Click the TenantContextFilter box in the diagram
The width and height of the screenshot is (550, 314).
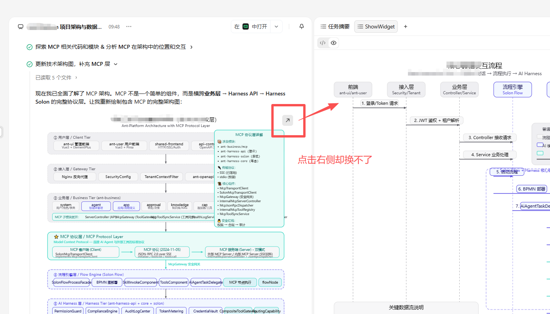click(x=162, y=176)
